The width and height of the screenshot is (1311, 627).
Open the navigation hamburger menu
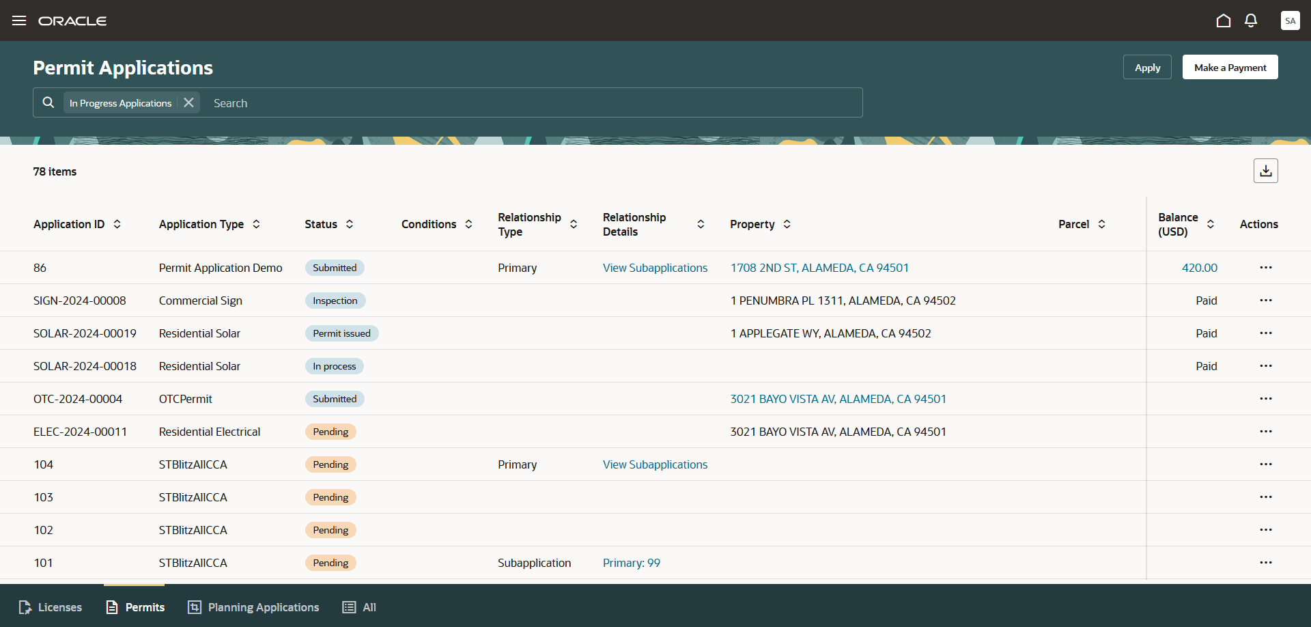(19, 20)
